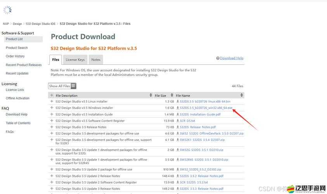
Task: Open Recent Updates in sidebar
Action: point(17,73)
